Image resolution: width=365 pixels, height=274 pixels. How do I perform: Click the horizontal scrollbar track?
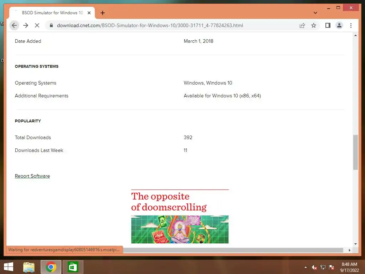point(233,250)
